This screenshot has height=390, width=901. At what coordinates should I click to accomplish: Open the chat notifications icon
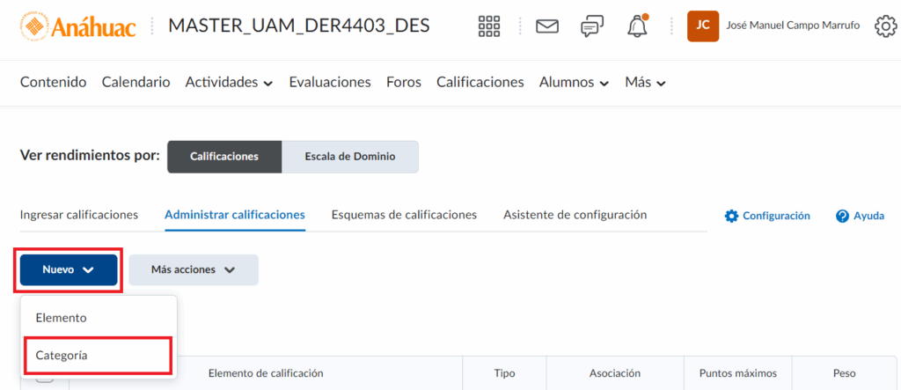[592, 26]
